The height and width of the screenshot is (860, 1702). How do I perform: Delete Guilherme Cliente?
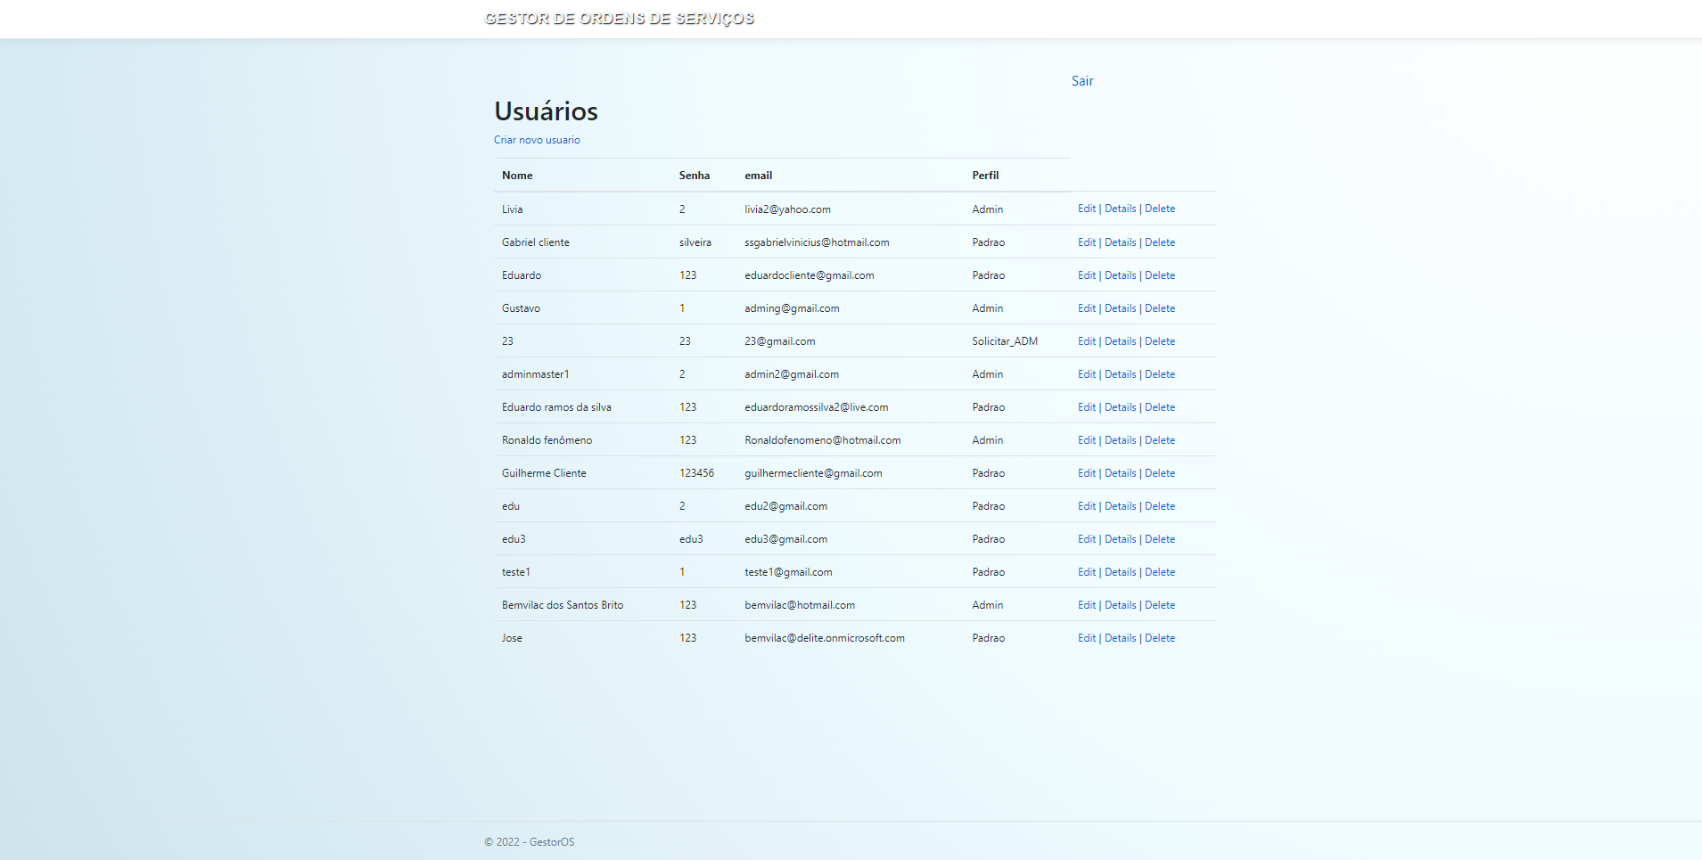[1160, 472]
